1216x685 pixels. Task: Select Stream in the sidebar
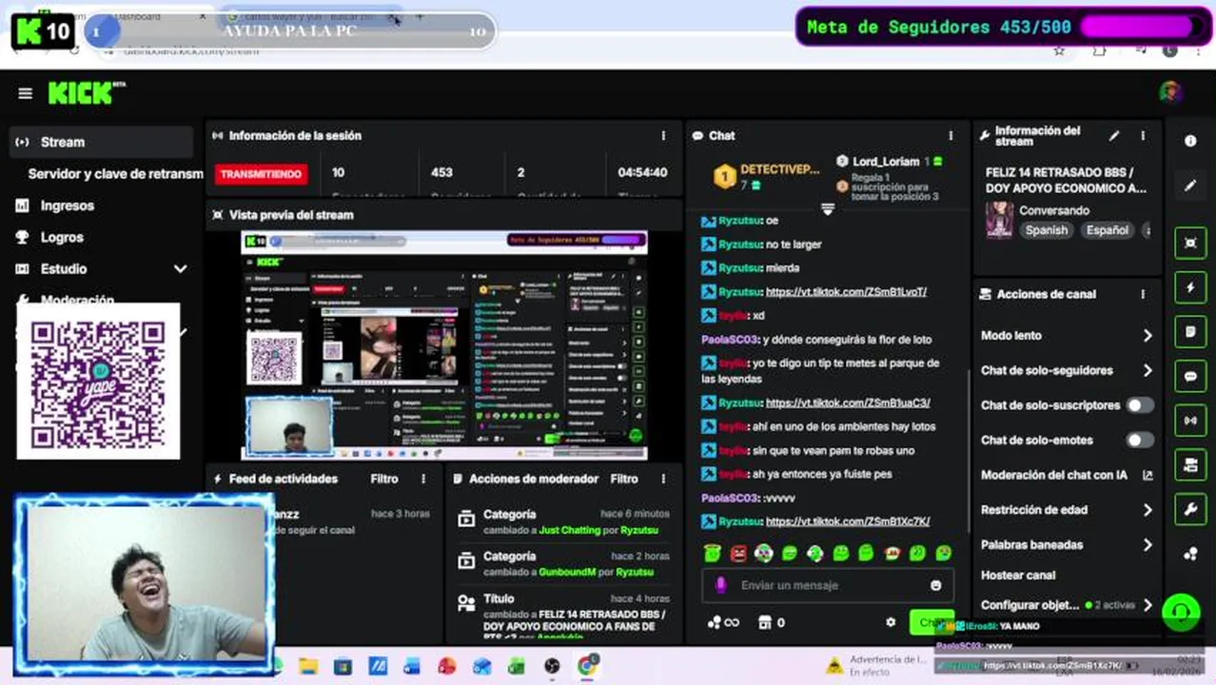coord(103,142)
